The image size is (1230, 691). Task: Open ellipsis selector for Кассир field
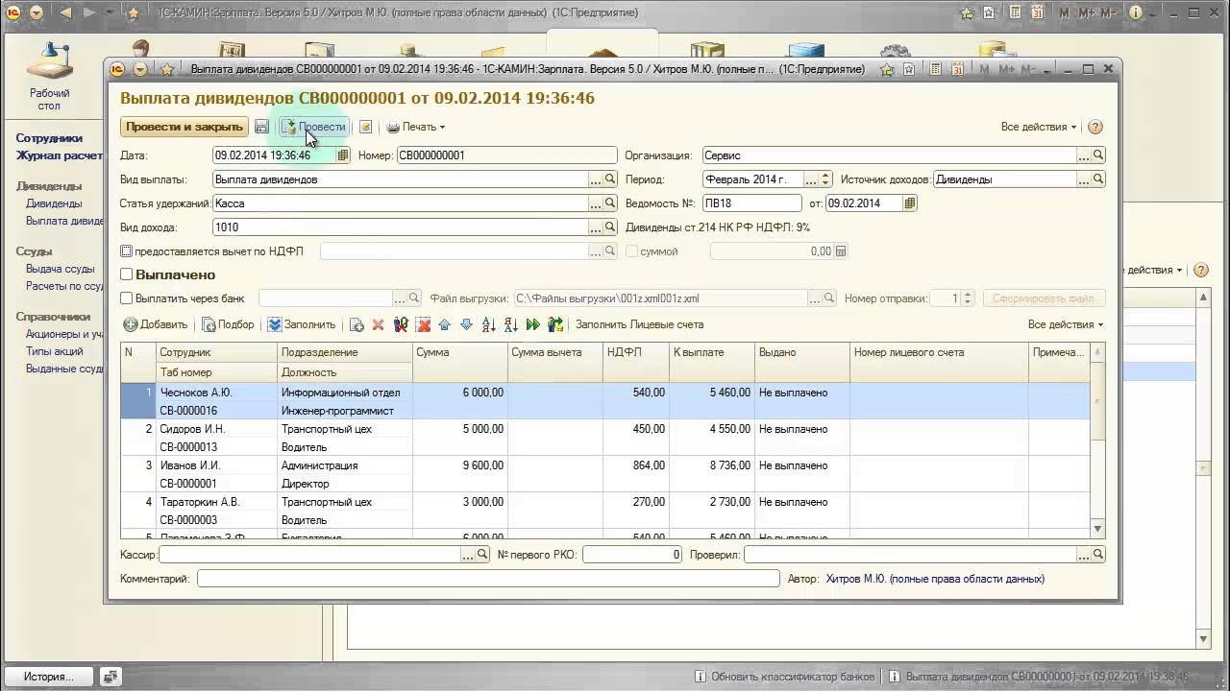pyautogui.click(x=468, y=555)
